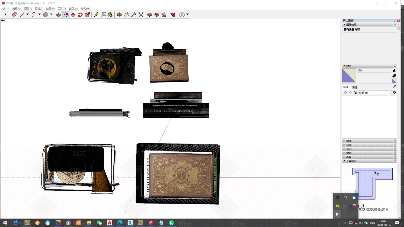The width and height of the screenshot is (404, 227).
Task: Pick the sample paint eyedropper
Action: click(394, 87)
